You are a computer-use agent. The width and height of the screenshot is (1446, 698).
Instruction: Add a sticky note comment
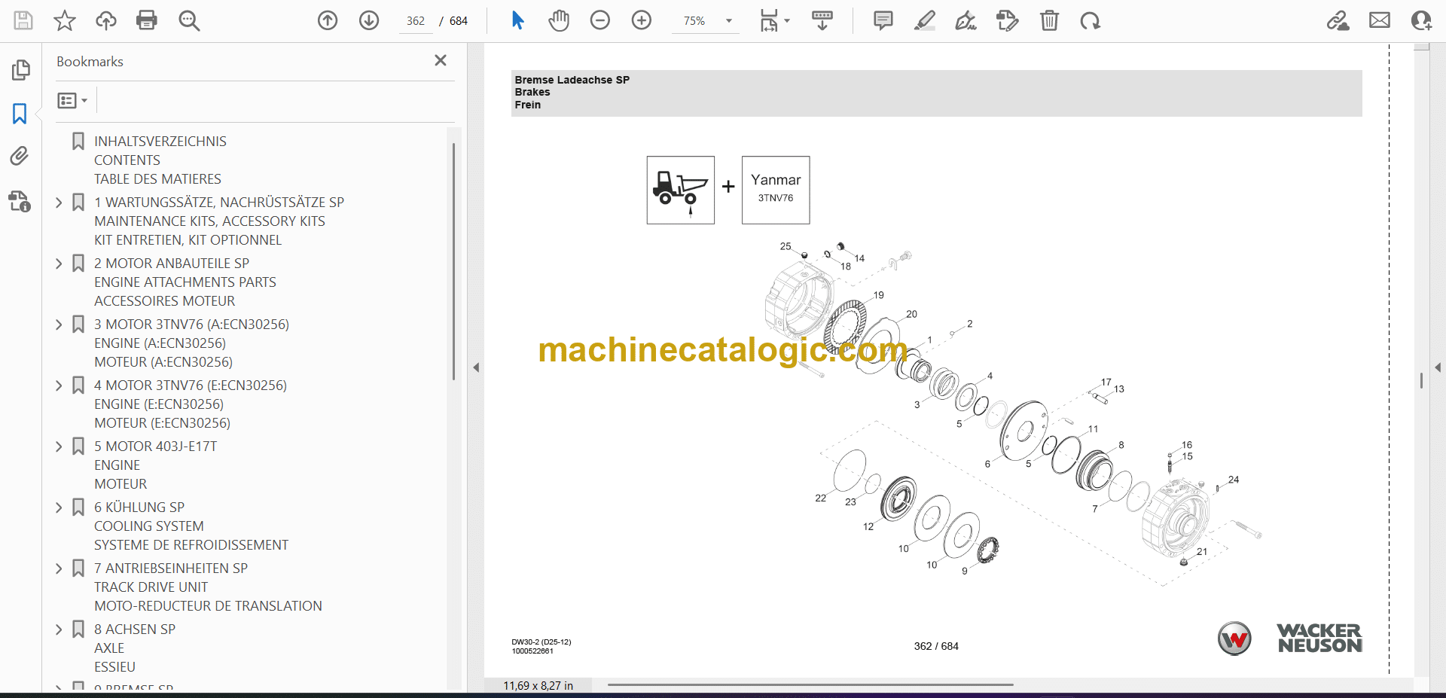click(x=883, y=20)
